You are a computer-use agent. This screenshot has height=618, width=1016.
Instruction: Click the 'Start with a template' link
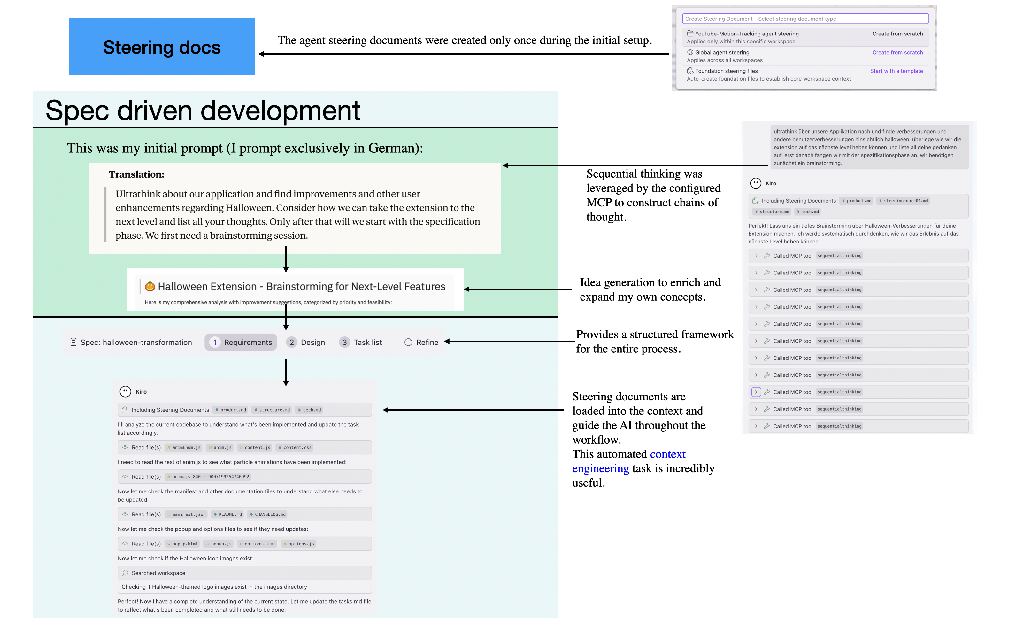tap(896, 71)
